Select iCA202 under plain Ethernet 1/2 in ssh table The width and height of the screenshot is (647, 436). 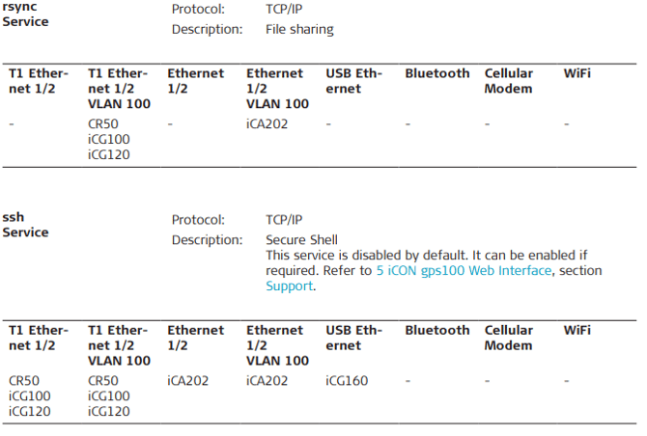tap(188, 381)
